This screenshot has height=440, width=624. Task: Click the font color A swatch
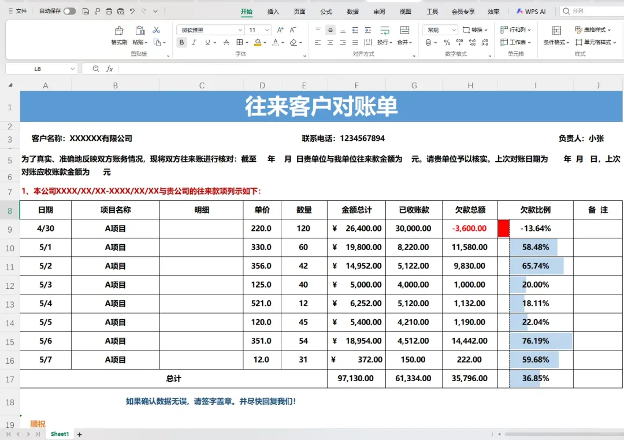click(x=276, y=42)
